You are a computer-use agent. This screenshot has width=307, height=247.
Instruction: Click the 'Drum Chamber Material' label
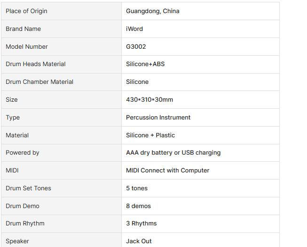[x=39, y=82]
